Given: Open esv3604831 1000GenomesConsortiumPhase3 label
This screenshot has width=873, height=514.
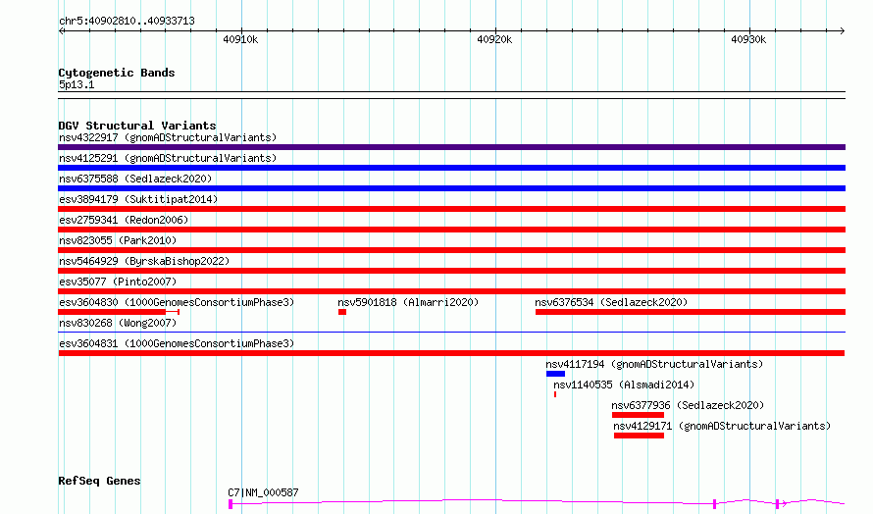Looking at the screenshot, I should click(177, 343).
